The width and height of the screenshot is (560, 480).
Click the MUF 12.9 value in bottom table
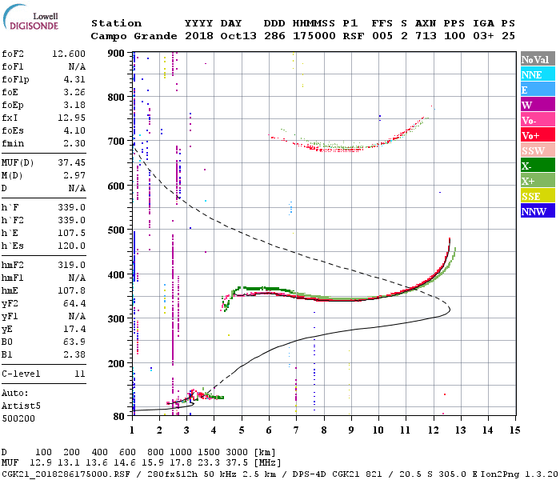(x=40, y=463)
